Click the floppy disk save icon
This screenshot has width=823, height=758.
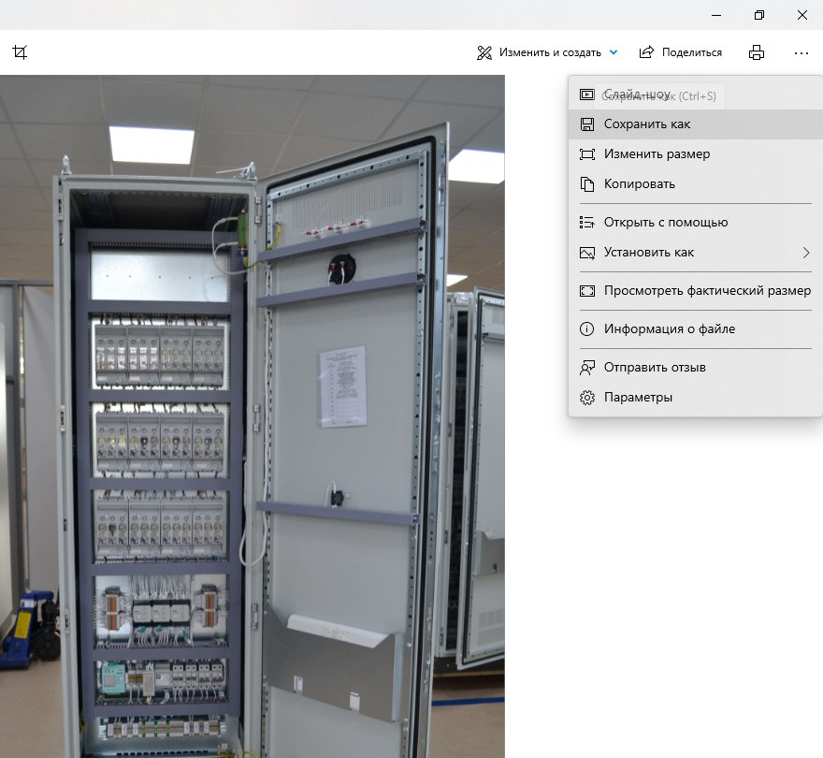pyautogui.click(x=586, y=124)
